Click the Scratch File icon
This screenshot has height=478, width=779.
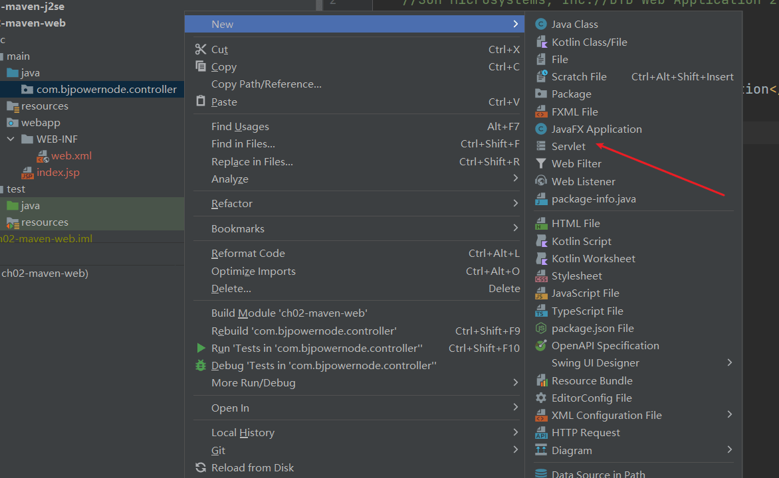click(x=541, y=76)
